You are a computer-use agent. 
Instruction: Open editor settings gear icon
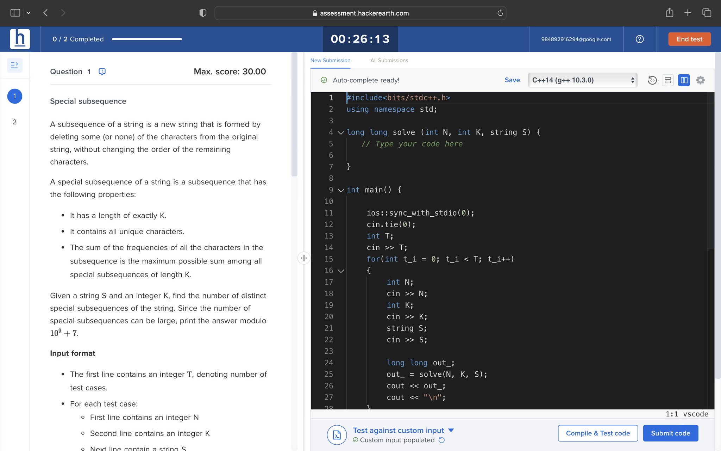[701, 80]
